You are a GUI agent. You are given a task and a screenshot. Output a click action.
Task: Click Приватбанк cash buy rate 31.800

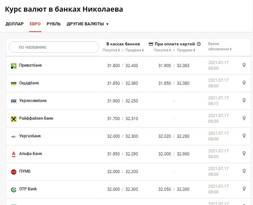113,65
